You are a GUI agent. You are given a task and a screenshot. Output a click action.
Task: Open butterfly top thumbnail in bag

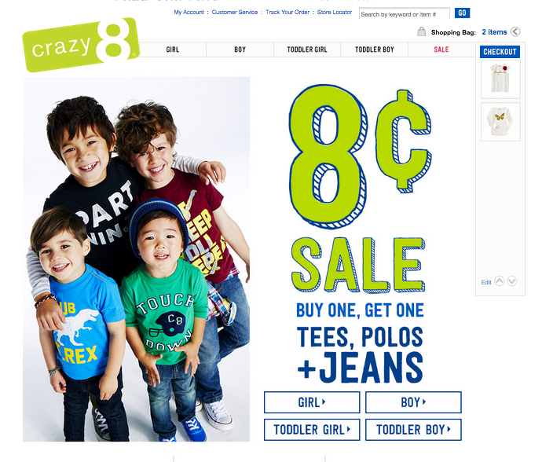(x=500, y=122)
